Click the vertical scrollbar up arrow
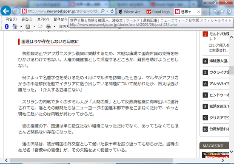The width and height of the screenshot is (234, 164). [231, 37]
